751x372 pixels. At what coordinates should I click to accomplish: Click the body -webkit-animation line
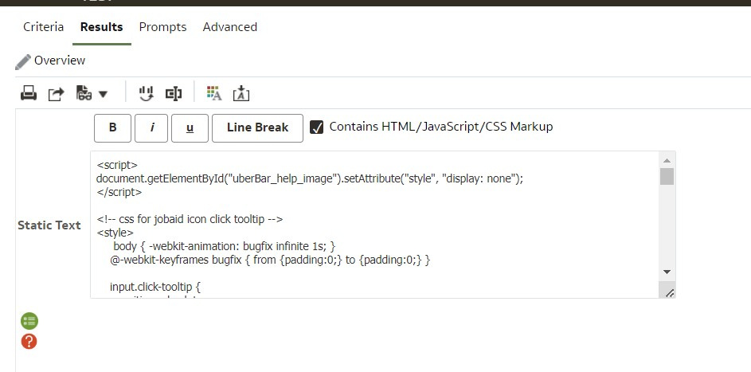tap(224, 247)
